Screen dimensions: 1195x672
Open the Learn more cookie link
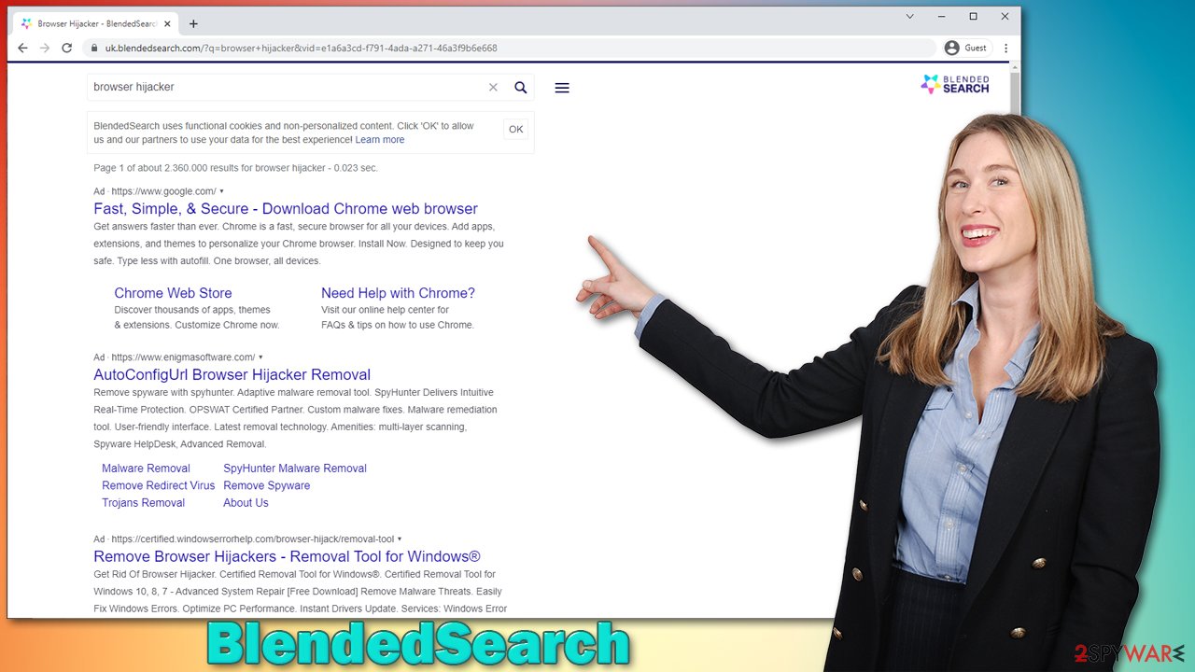coord(380,140)
